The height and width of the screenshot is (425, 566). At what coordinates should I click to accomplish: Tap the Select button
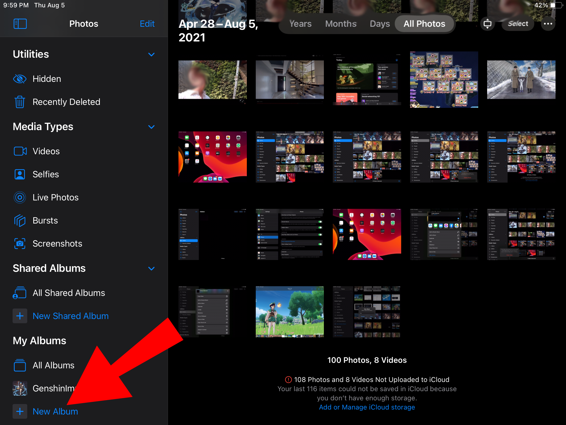[x=518, y=24]
